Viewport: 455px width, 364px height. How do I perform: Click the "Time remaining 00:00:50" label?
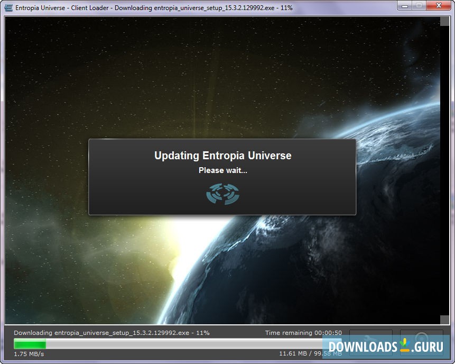pos(303,333)
